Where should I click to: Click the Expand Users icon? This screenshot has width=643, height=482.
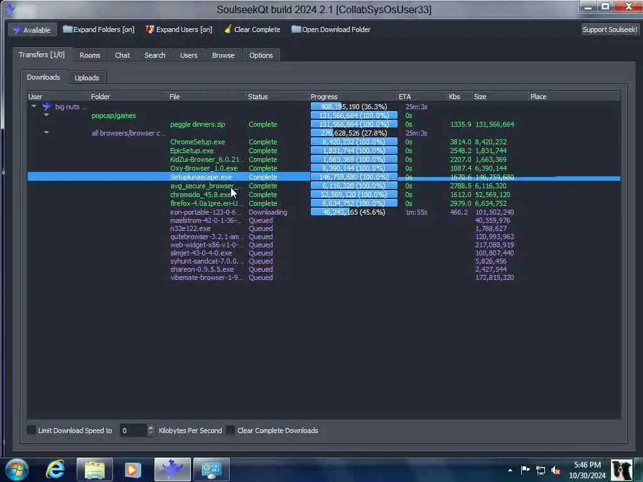point(150,29)
